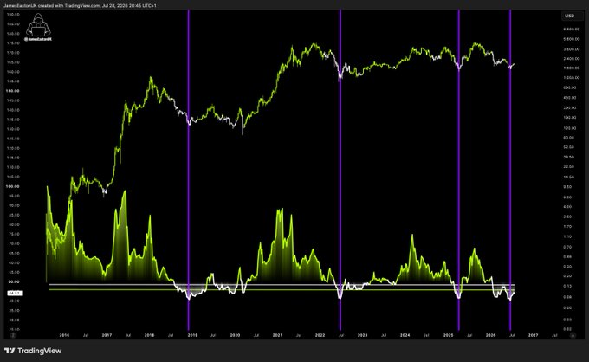The height and width of the screenshot is (362, 589).
Task: Select the purple vertical line after 2025
Action: point(459,170)
